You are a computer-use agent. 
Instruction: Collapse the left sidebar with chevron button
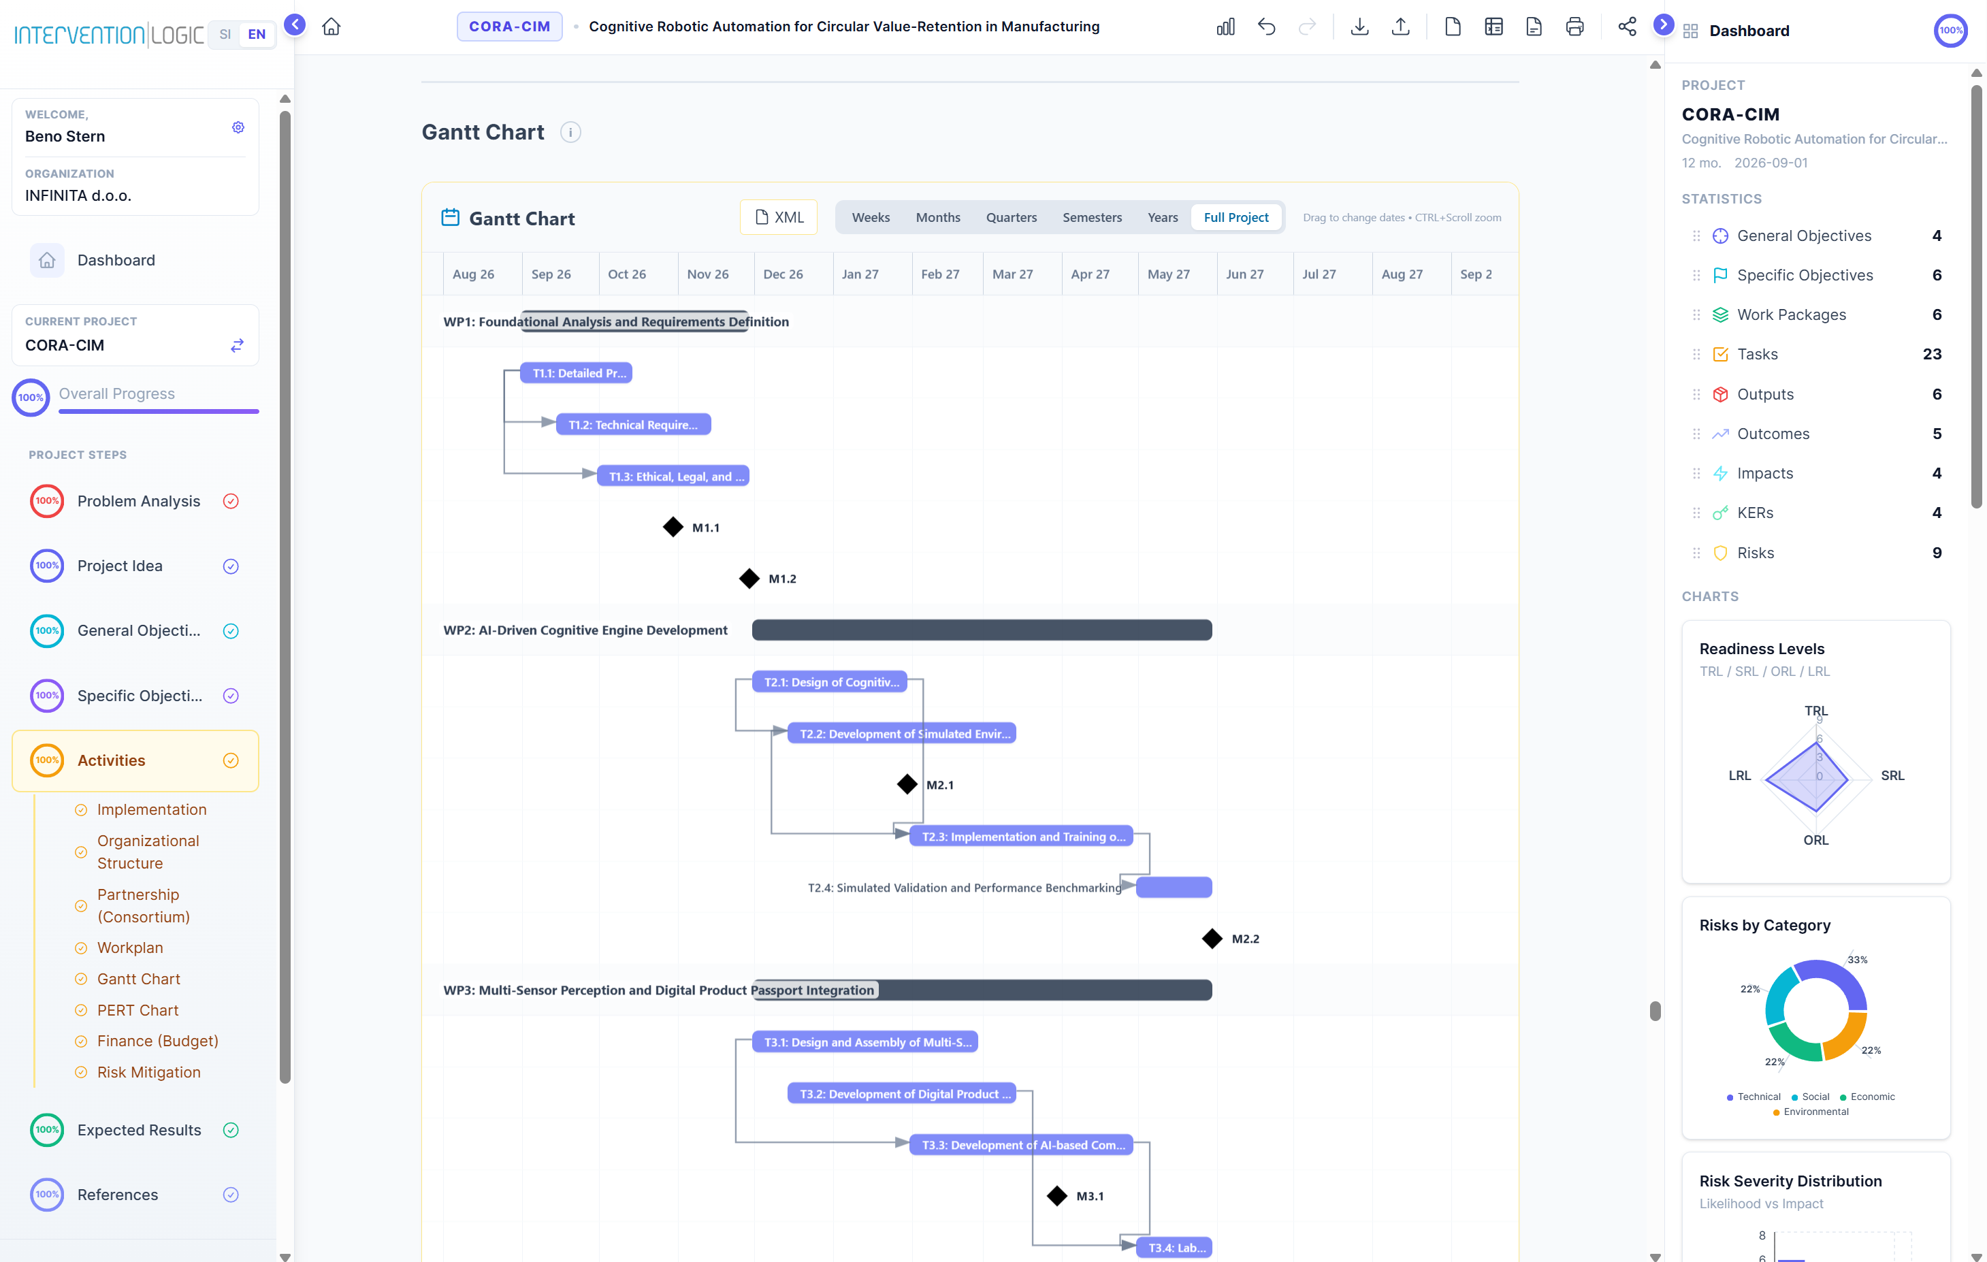[295, 25]
